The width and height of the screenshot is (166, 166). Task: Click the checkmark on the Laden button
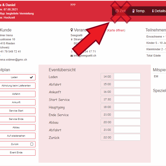click(31, 77)
